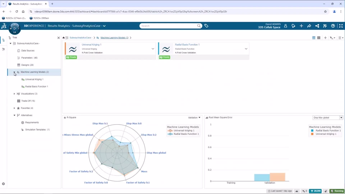Image resolution: width=345 pixels, height=194 pixels.
Task: Open the Universal Kriging 1 card title
Action: coord(92,45)
